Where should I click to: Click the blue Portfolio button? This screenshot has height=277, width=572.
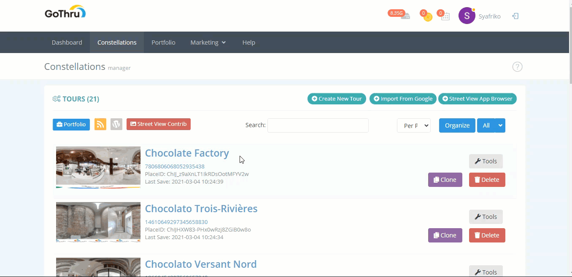(71, 124)
